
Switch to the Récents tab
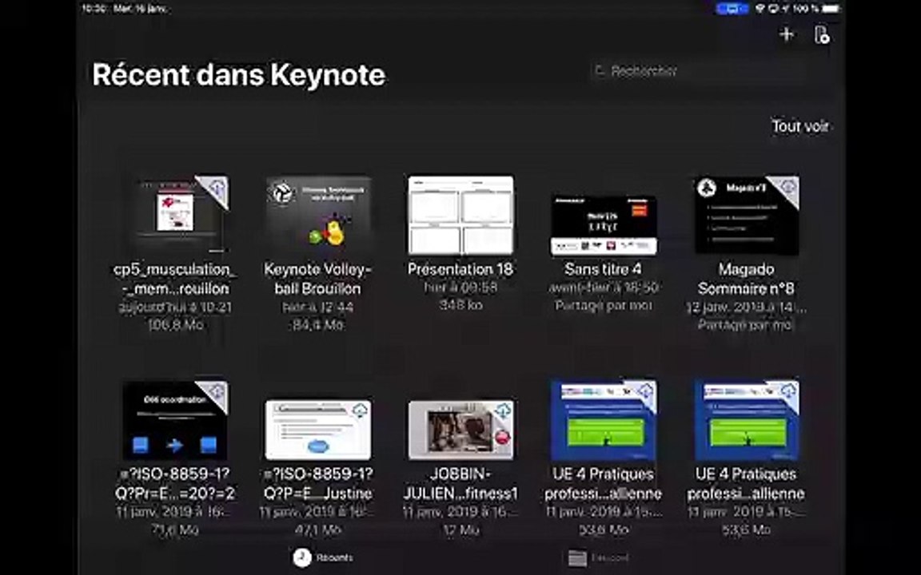point(324,557)
